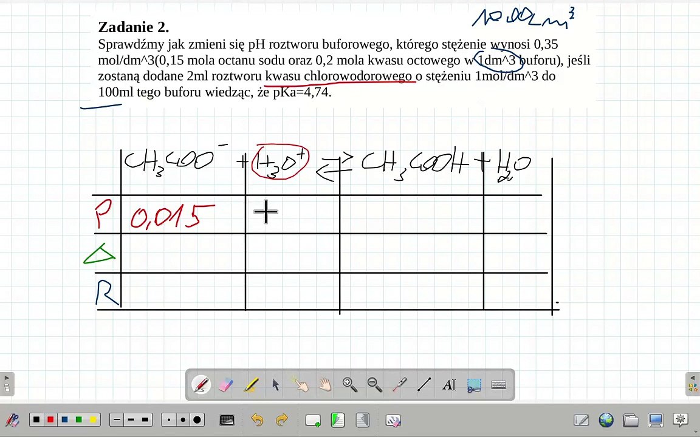Select the hand scroll page tool
Image resolution: width=700 pixels, height=437 pixels.
[325, 384]
